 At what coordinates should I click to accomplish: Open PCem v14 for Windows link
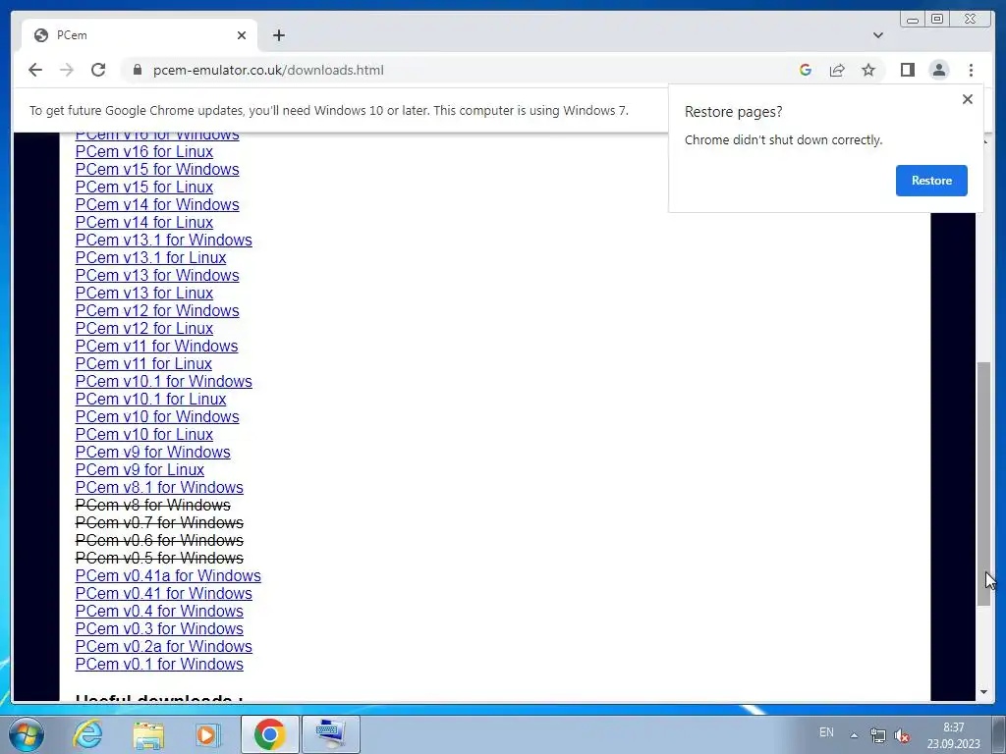[x=157, y=204]
